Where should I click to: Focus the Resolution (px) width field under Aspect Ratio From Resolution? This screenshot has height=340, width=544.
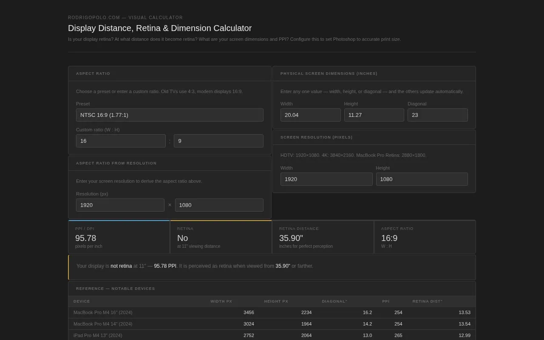click(x=120, y=205)
